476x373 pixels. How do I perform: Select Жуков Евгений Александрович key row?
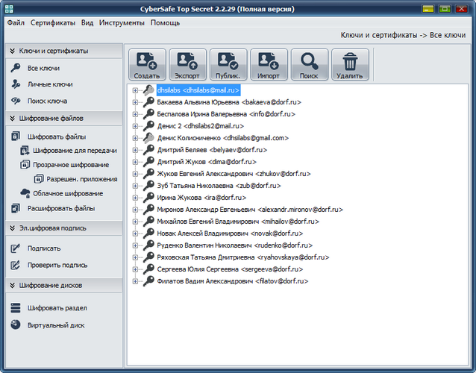[x=234, y=174]
